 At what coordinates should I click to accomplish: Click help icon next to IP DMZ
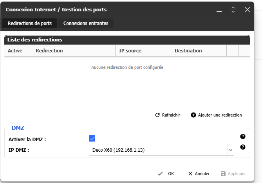click(243, 147)
